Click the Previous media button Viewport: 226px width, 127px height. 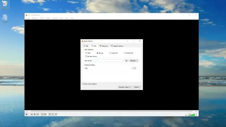point(32,114)
